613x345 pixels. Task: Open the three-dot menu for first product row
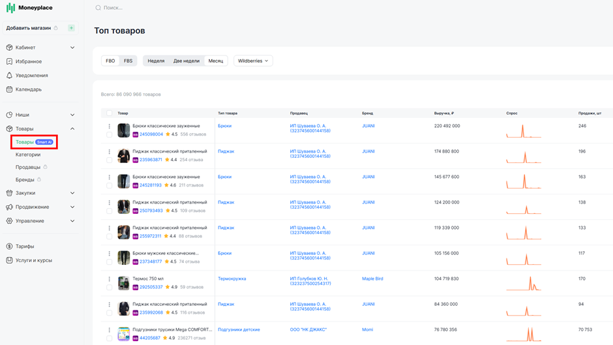[109, 127]
